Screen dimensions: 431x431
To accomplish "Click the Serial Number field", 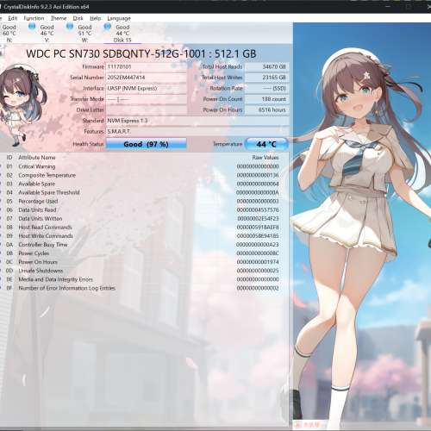I will 147,78.
